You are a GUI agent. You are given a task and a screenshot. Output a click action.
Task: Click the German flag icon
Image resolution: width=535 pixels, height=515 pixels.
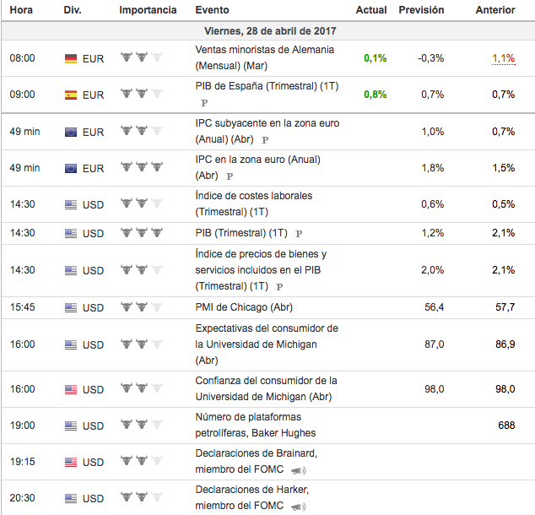(x=71, y=58)
